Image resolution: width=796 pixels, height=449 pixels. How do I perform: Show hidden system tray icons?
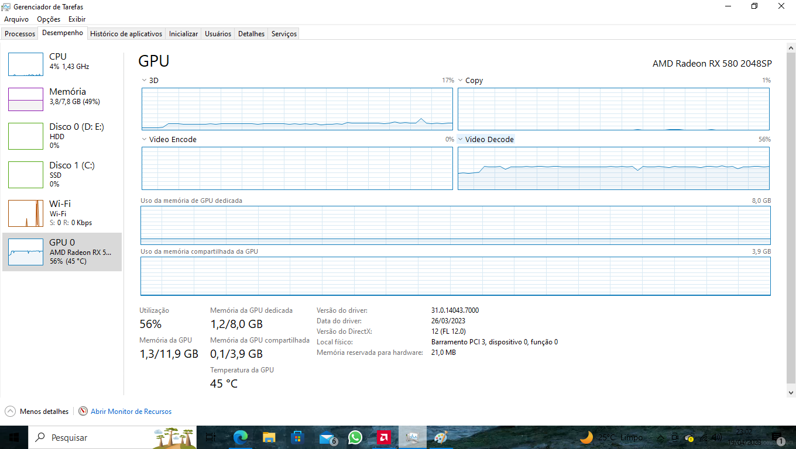pyautogui.click(x=661, y=437)
